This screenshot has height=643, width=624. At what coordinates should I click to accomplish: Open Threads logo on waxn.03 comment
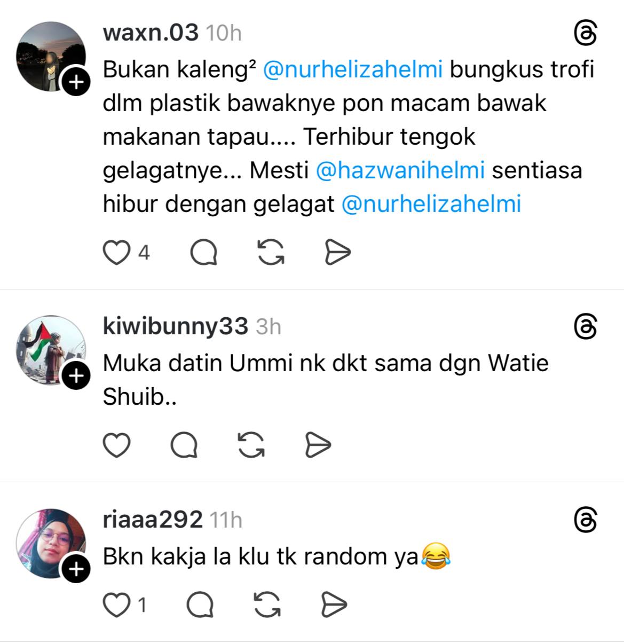(x=585, y=34)
